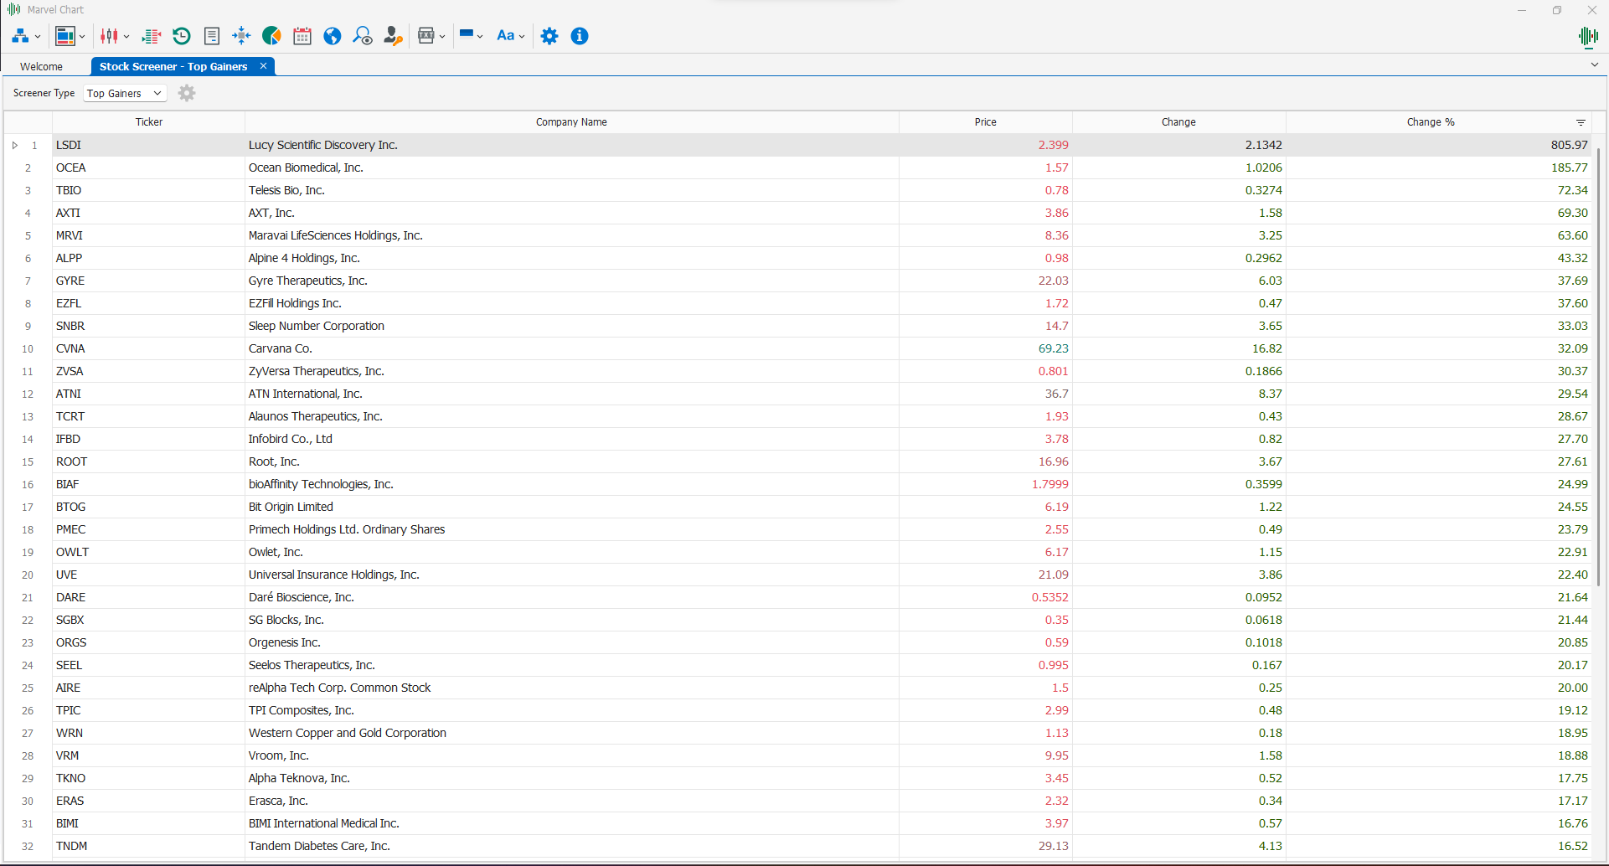
Task: Sort by the Ticker column header
Action: tap(148, 122)
